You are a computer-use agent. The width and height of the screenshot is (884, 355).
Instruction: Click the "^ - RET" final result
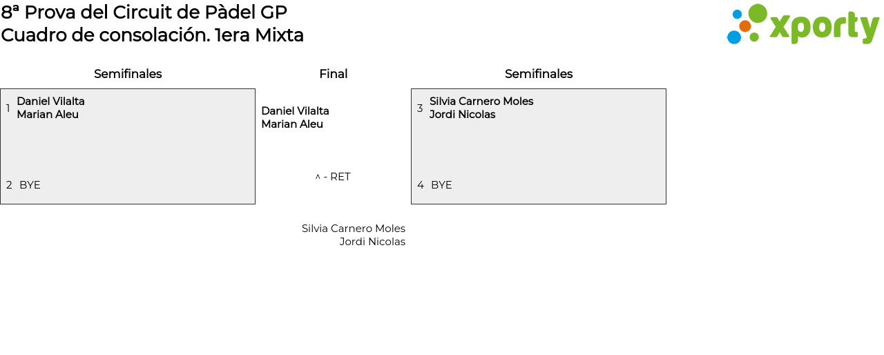(333, 177)
